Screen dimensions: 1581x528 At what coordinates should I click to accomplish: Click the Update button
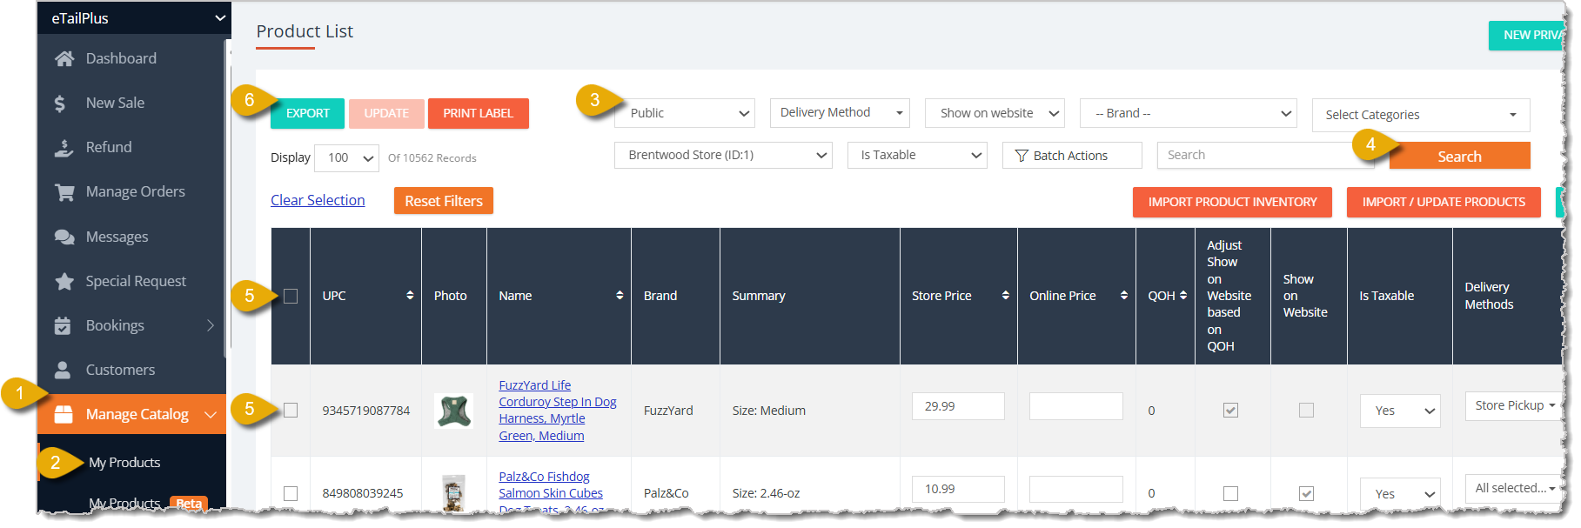tap(386, 113)
